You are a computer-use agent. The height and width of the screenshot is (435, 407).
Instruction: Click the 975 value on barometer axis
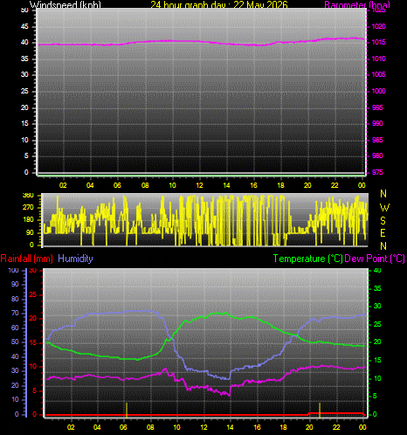click(377, 172)
